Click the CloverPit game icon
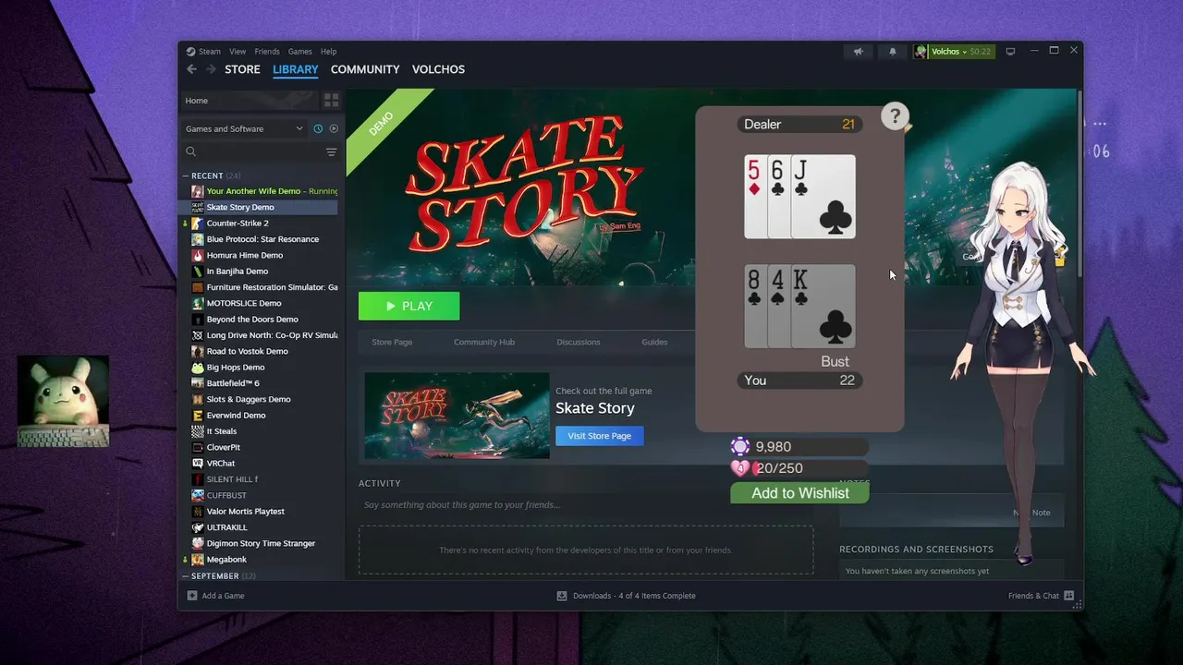The height and width of the screenshot is (665, 1183). 198,447
